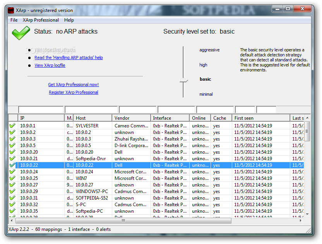The width and height of the screenshot is (322, 244).
Task: Open the View XArp logfile link
Action: 50,65
